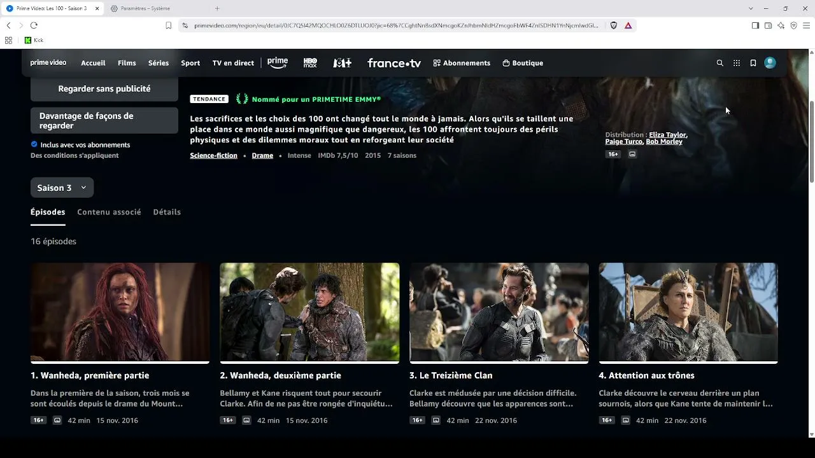Click the title '2. Wanheda, deuxième partie'
Screen dimensions: 815x458
280,375
